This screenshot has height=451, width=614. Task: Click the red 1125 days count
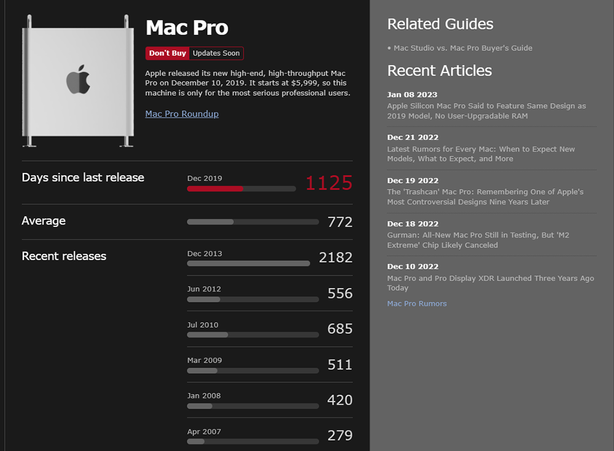(x=329, y=183)
